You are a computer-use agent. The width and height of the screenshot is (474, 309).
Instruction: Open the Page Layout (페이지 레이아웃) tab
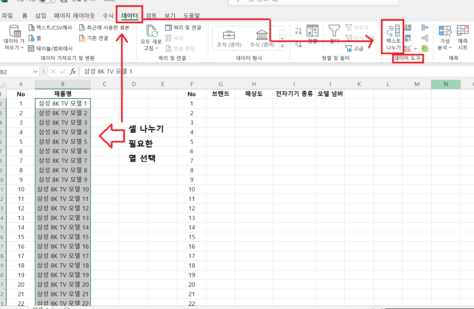pos(74,15)
